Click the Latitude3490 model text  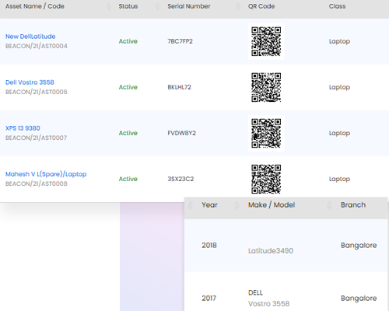tap(271, 250)
